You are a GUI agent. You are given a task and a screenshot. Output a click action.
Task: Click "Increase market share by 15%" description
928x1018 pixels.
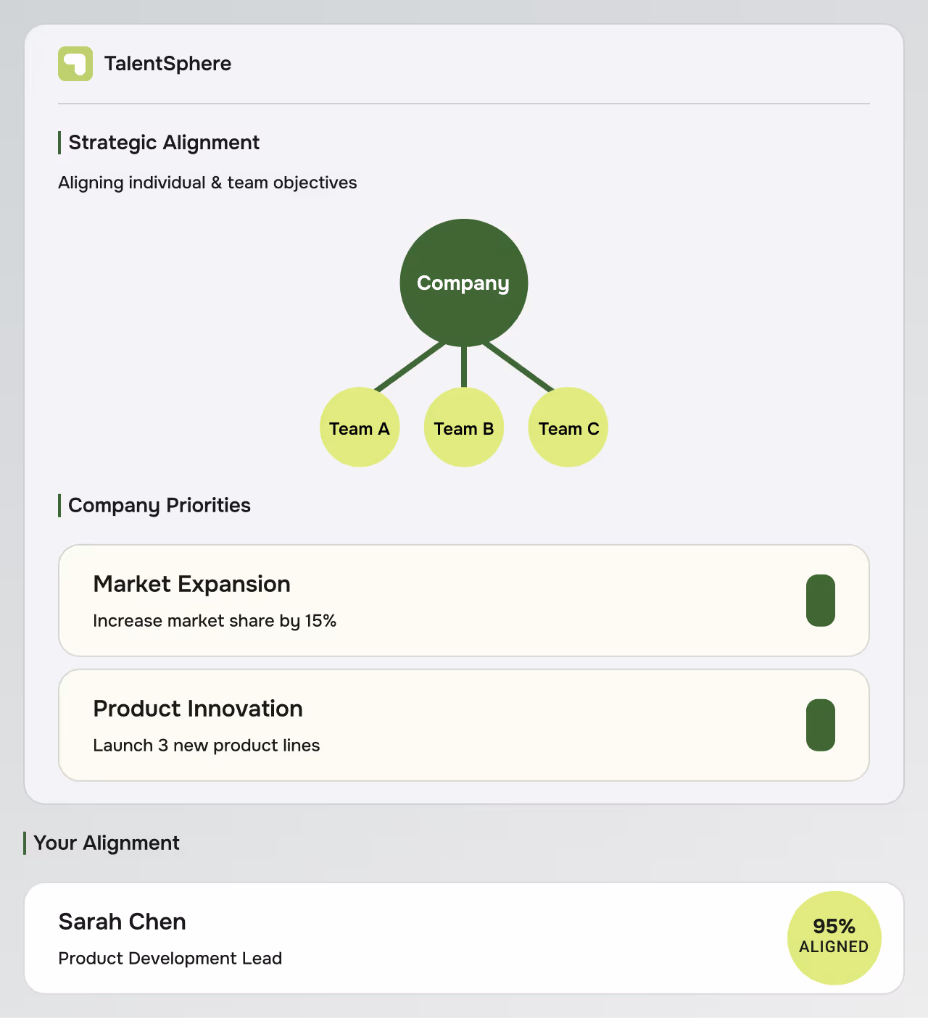point(215,621)
